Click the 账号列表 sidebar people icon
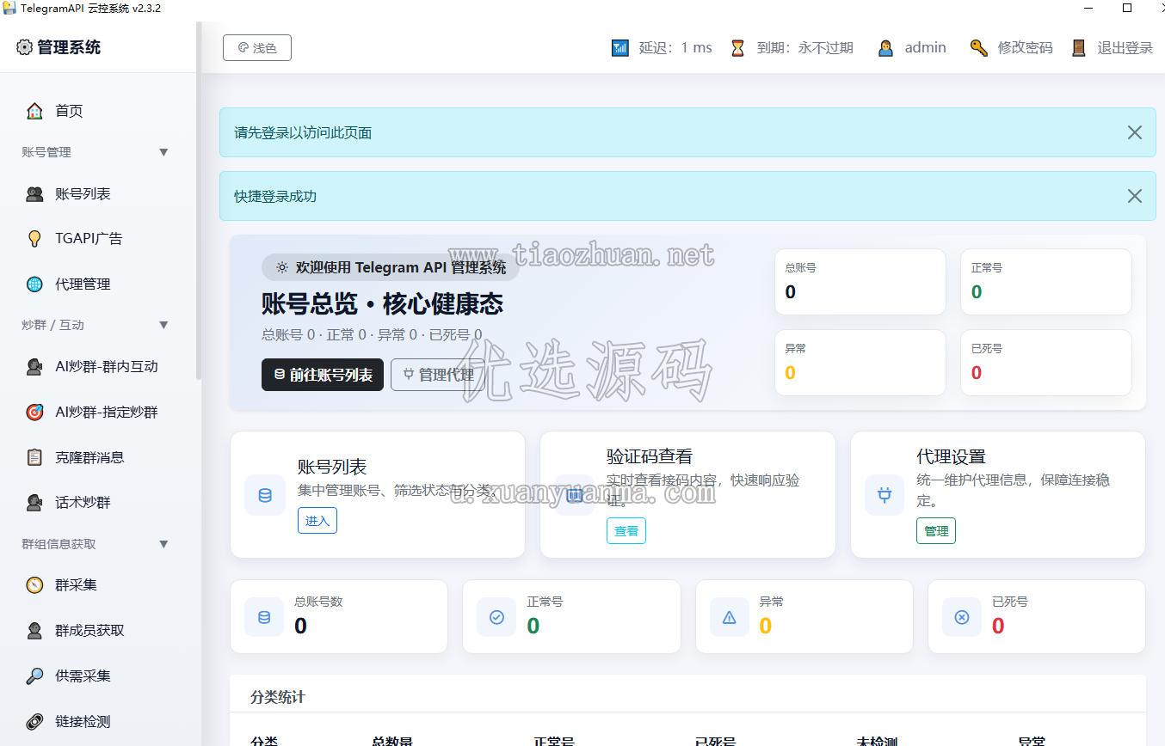Image resolution: width=1165 pixels, height=746 pixels. 34,194
